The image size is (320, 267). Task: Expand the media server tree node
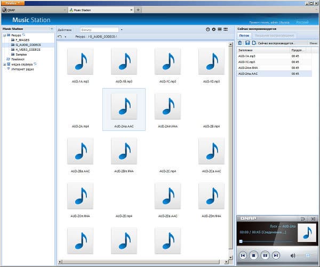pos(4,65)
